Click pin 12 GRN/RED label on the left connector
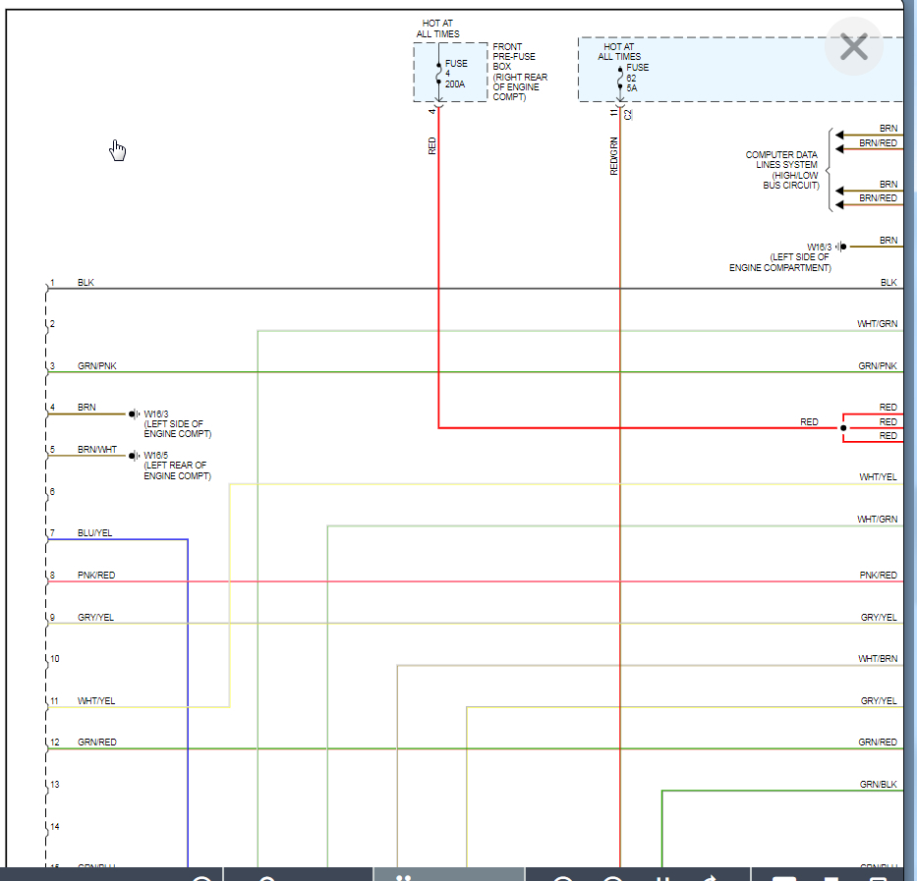Viewport: 917px width, 881px height. coord(97,743)
